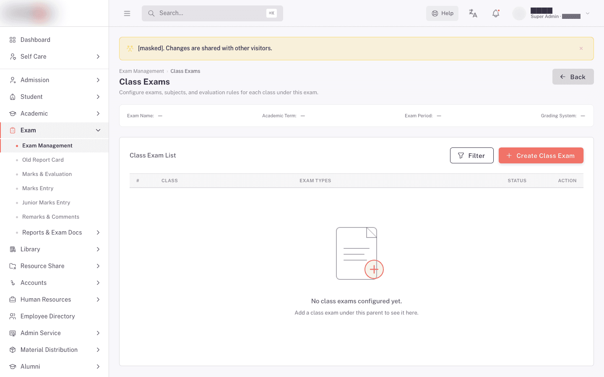Select Marks Entry in the Exam menu
The image size is (604, 377).
(x=38, y=188)
